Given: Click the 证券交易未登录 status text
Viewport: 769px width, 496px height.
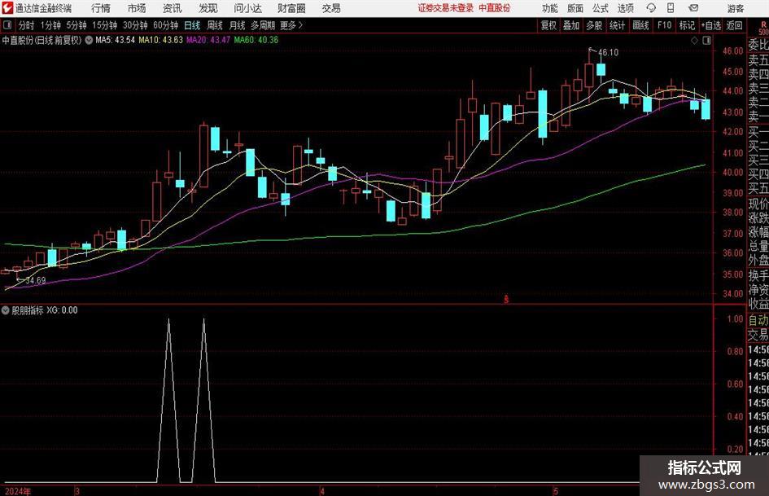Looking at the screenshot, I should pyautogui.click(x=446, y=8).
